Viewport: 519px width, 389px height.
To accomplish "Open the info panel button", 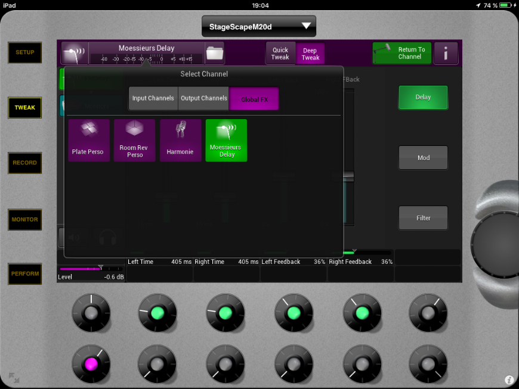I will coord(446,54).
